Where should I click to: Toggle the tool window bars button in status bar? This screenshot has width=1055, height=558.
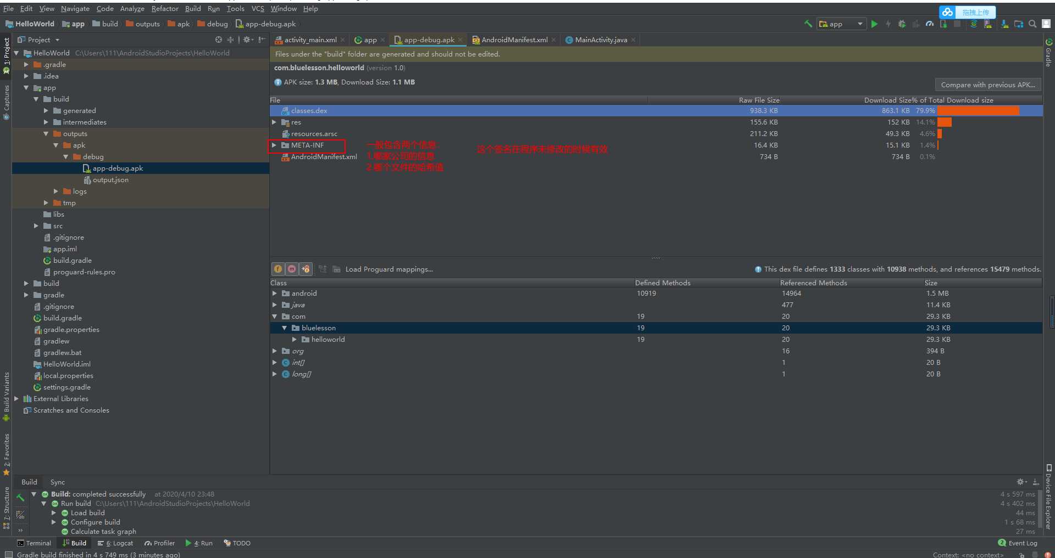[x=8, y=554]
